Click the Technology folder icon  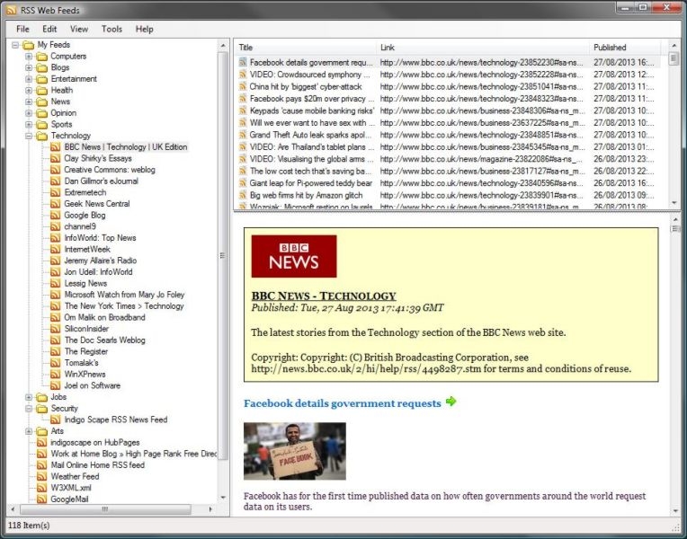point(42,137)
